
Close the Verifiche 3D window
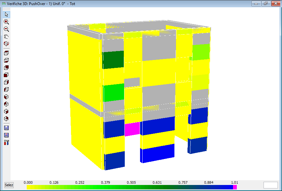[x=276, y=3]
